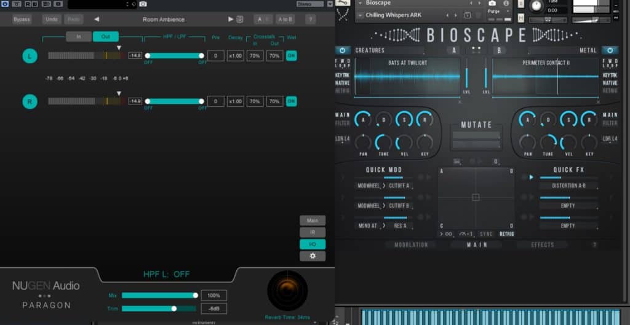Switch to the Effects tab in Bioscape
Viewport: 630px width, 325px height.
543,245
